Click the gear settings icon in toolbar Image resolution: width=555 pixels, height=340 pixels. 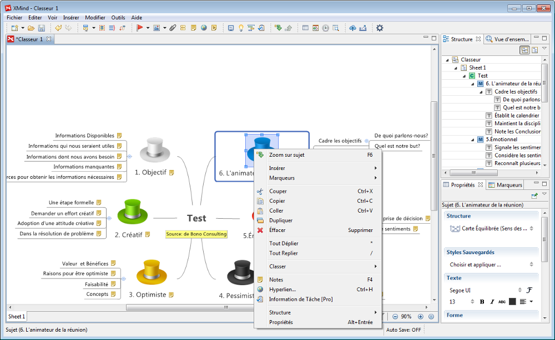[380, 28]
